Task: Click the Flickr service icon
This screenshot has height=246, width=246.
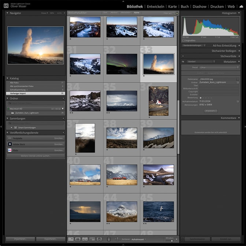Action: [10, 150]
